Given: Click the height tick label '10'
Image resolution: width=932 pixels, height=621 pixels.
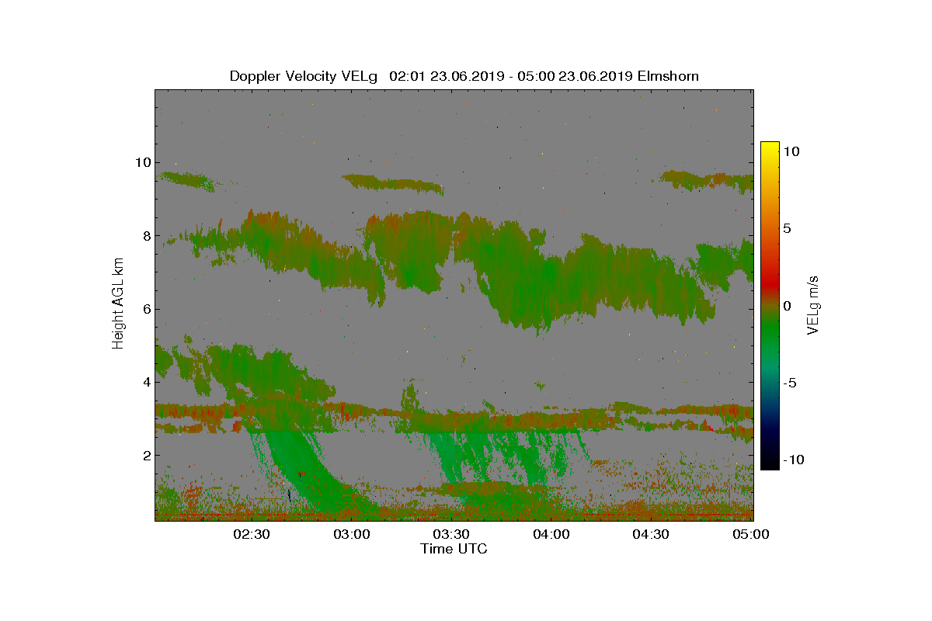Looking at the screenshot, I should pyautogui.click(x=142, y=162).
